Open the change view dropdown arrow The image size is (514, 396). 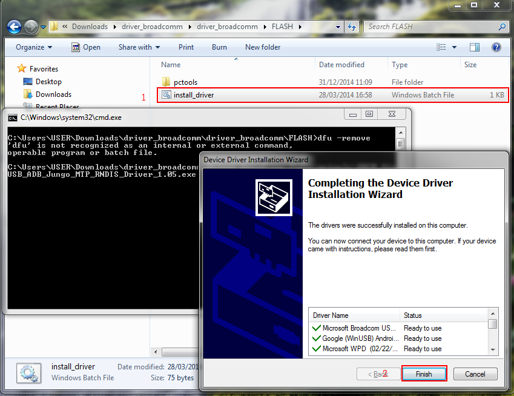pos(453,47)
